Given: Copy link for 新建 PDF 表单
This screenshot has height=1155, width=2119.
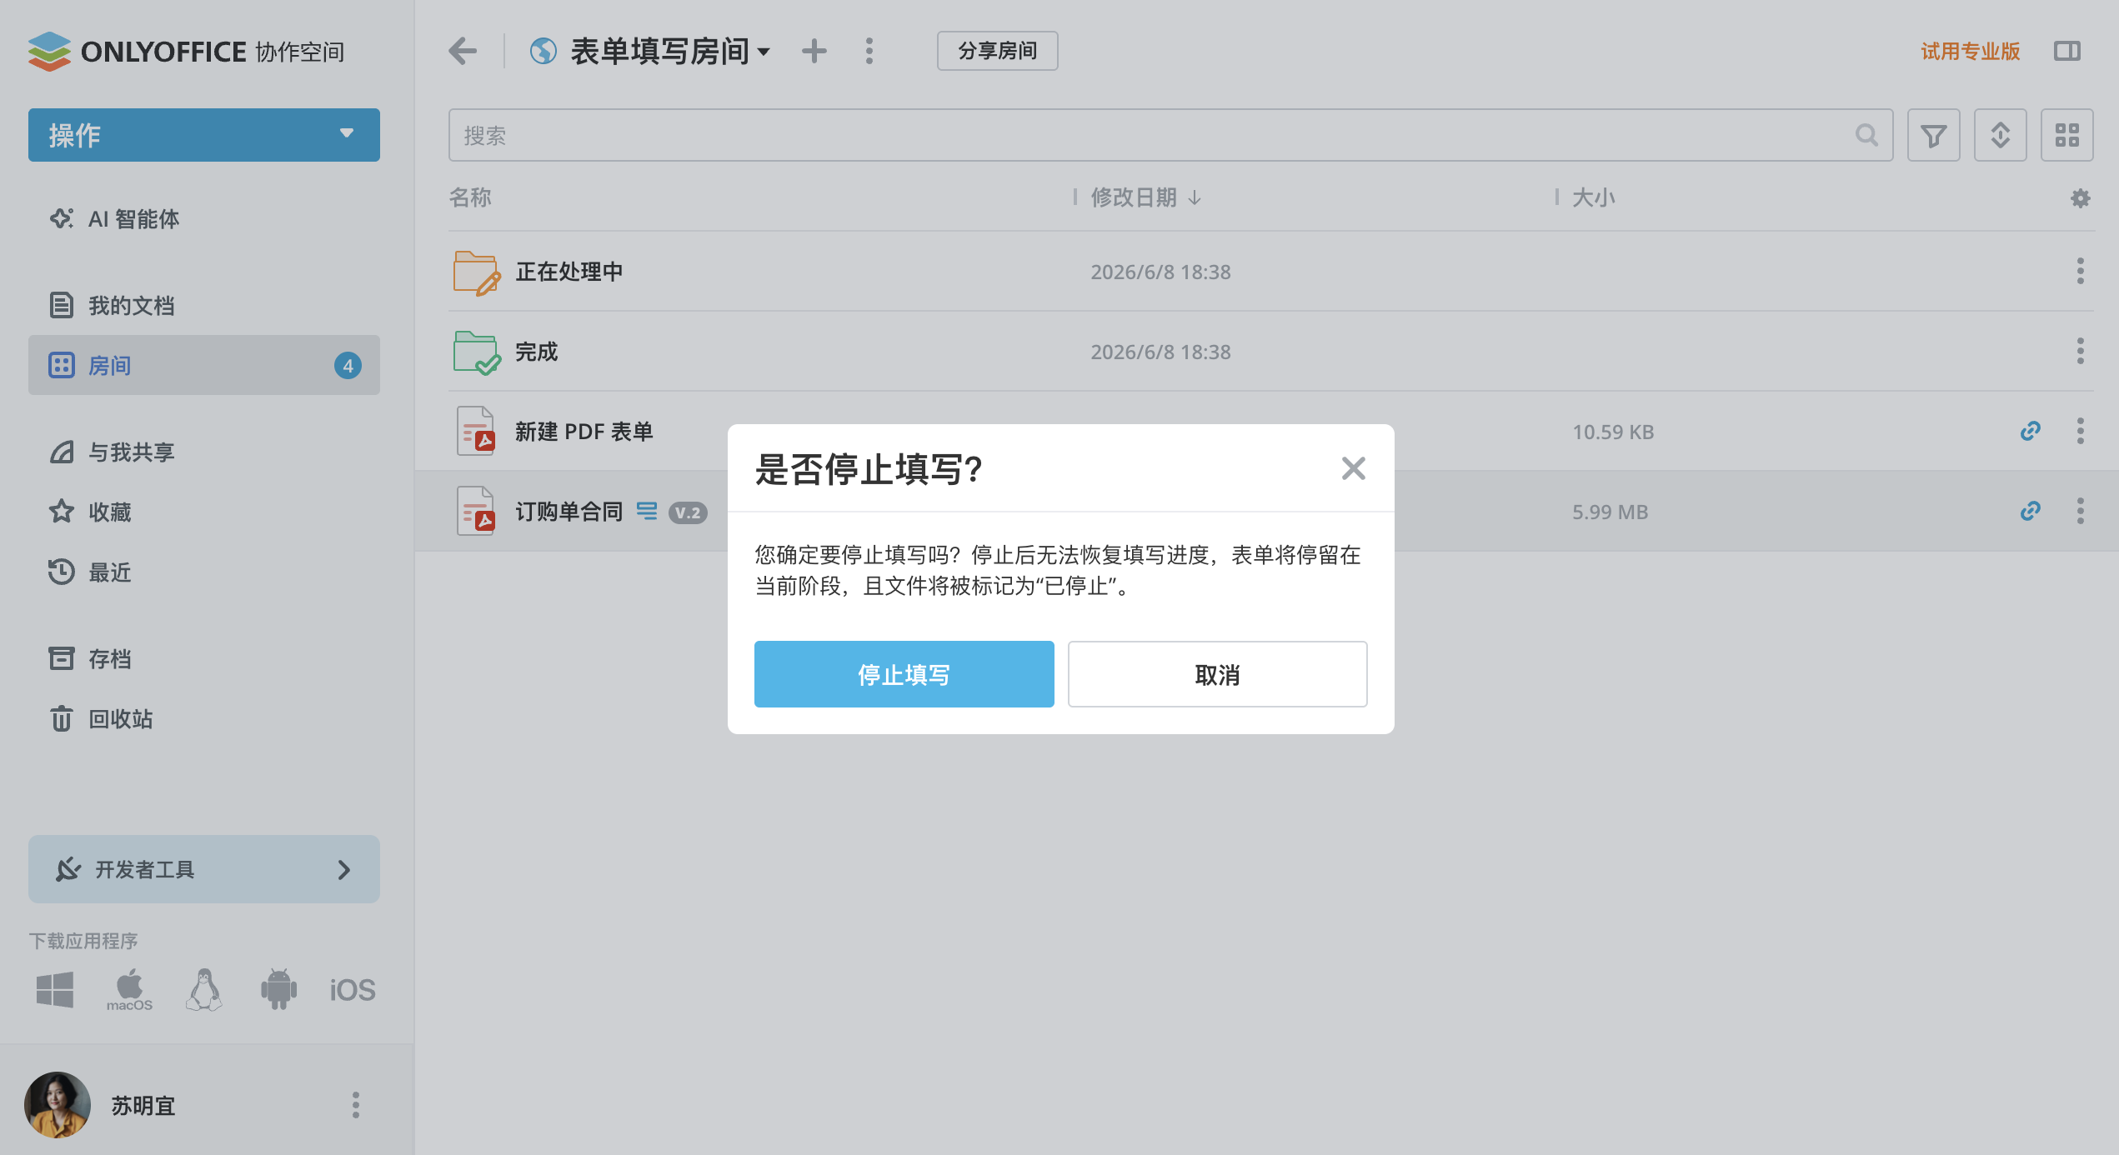Looking at the screenshot, I should [x=2030, y=431].
